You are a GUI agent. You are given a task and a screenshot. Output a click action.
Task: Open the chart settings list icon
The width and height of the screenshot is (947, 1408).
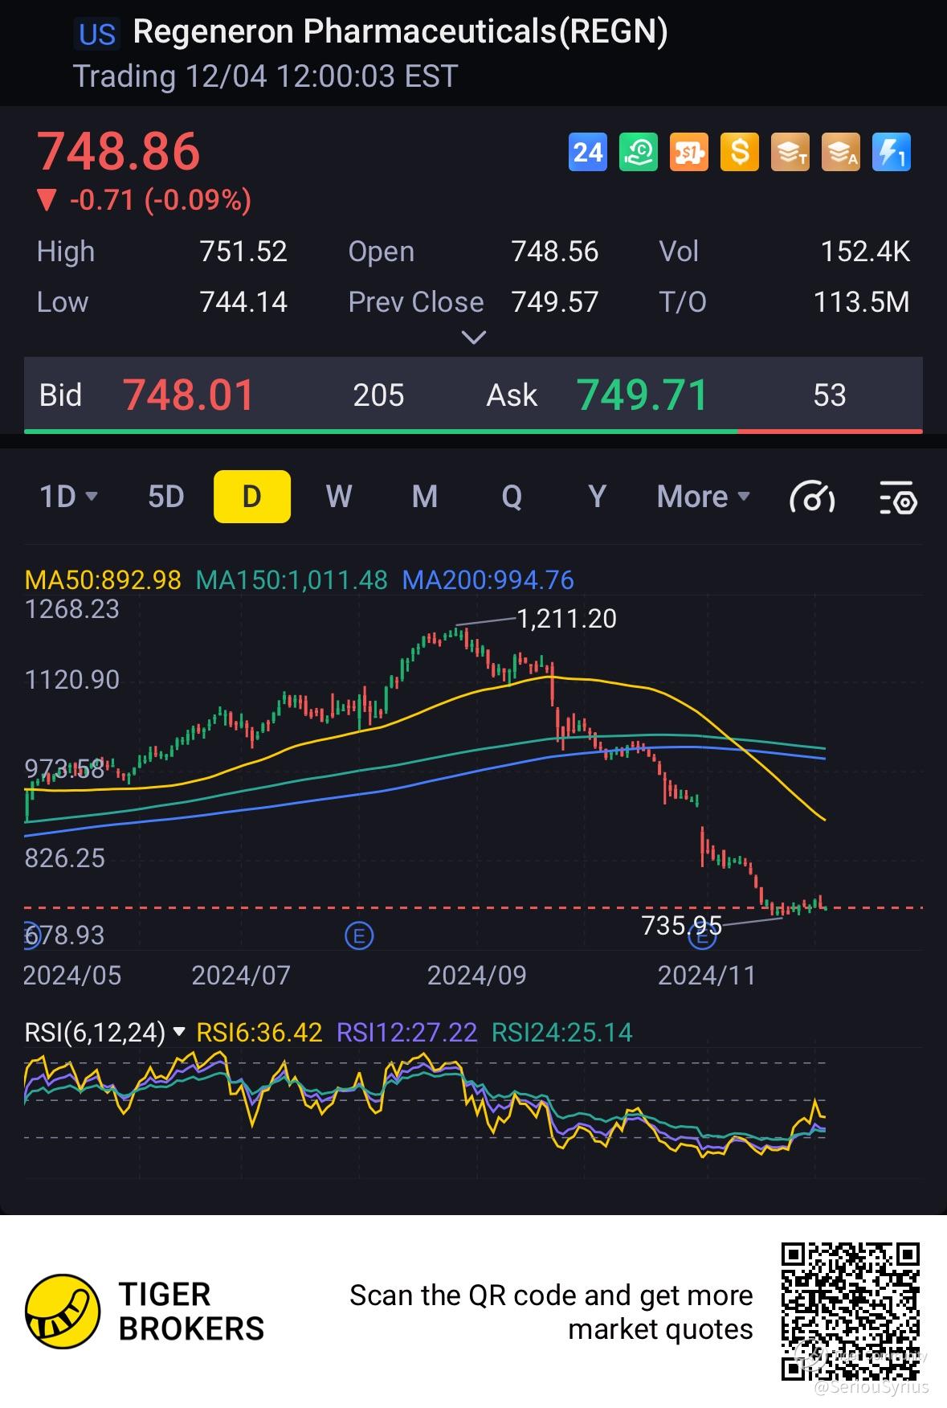pyautogui.click(x=898, y=497)
